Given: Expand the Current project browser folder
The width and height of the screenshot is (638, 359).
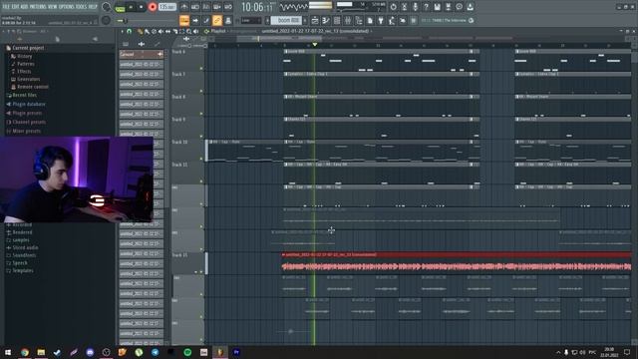Looking at the screenshot, I should [25, 48].
